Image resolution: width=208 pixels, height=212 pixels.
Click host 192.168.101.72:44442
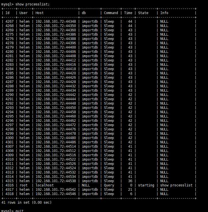click(x=56, y=95)
